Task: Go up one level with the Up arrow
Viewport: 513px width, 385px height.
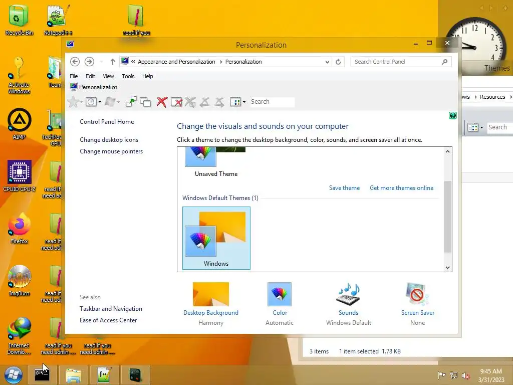Action: click(x=113, y=62)
